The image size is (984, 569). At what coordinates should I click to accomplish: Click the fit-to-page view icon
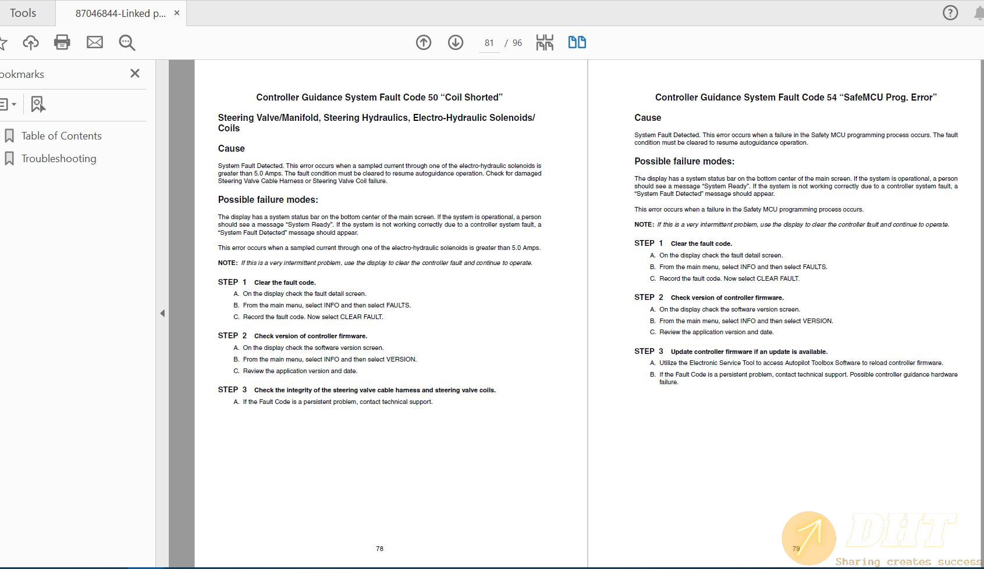pos(545,42)
